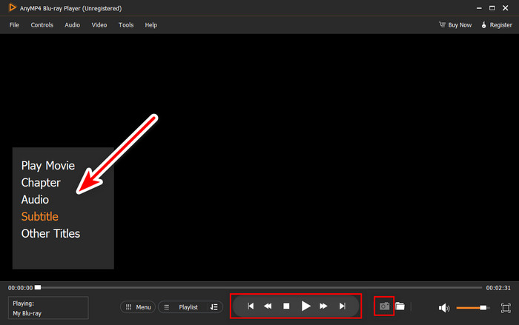The width and height of the screenshot is (519, 325).
Task: Open the Tools menu
Action: [126, 25]
